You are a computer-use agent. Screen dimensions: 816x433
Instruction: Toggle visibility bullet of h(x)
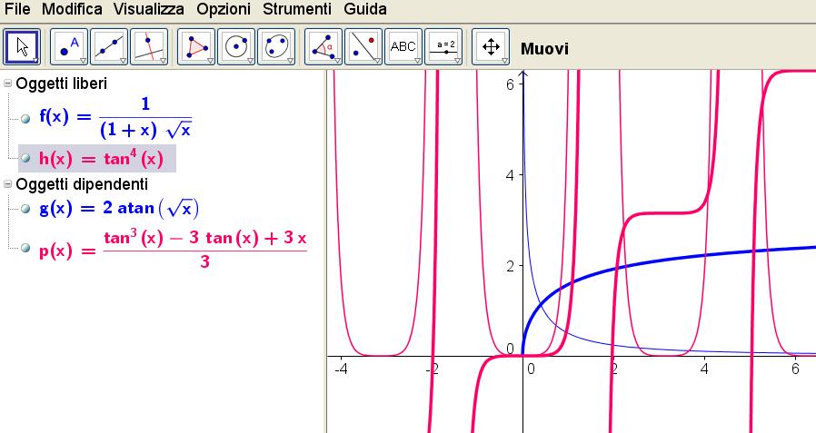[25, 159]
